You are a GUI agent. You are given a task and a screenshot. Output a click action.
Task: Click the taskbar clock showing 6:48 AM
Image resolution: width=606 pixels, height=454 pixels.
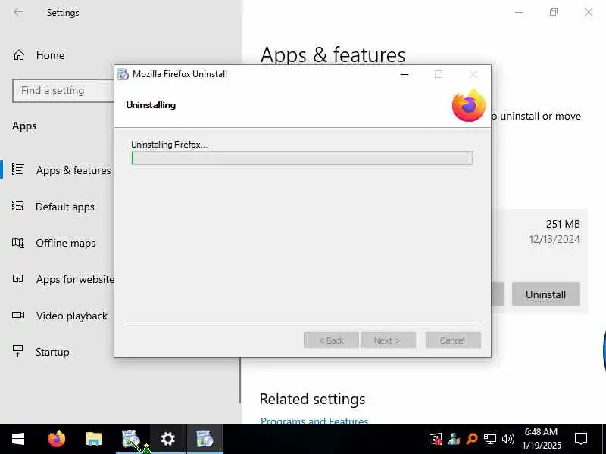541,439
